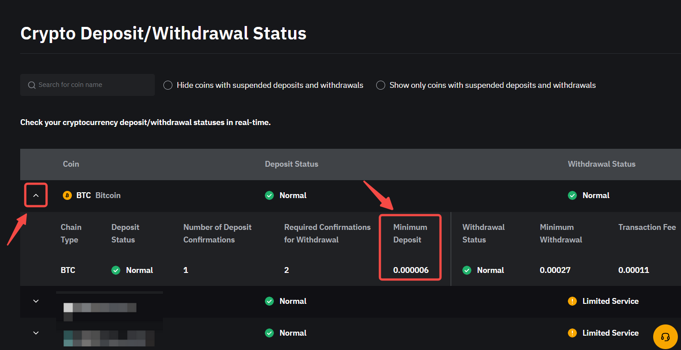
Task: Expand the first blurred coin row below Bitcoin
Action: coord(36,301)
